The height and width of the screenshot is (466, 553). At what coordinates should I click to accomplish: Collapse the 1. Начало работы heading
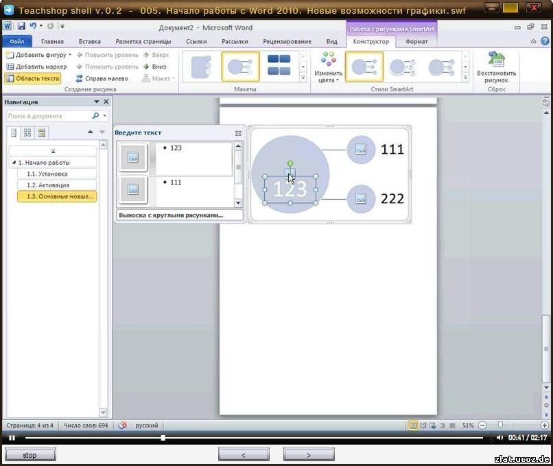point(14,162)
